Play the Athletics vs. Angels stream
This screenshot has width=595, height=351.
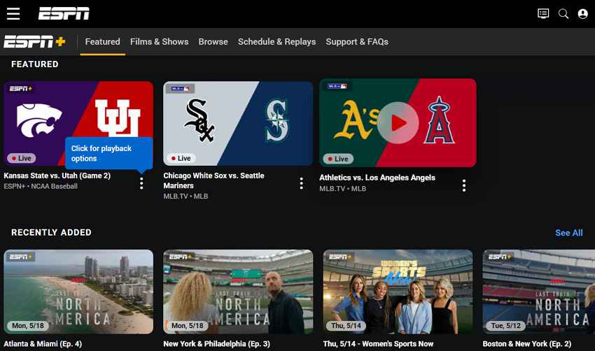coord(398,123)
